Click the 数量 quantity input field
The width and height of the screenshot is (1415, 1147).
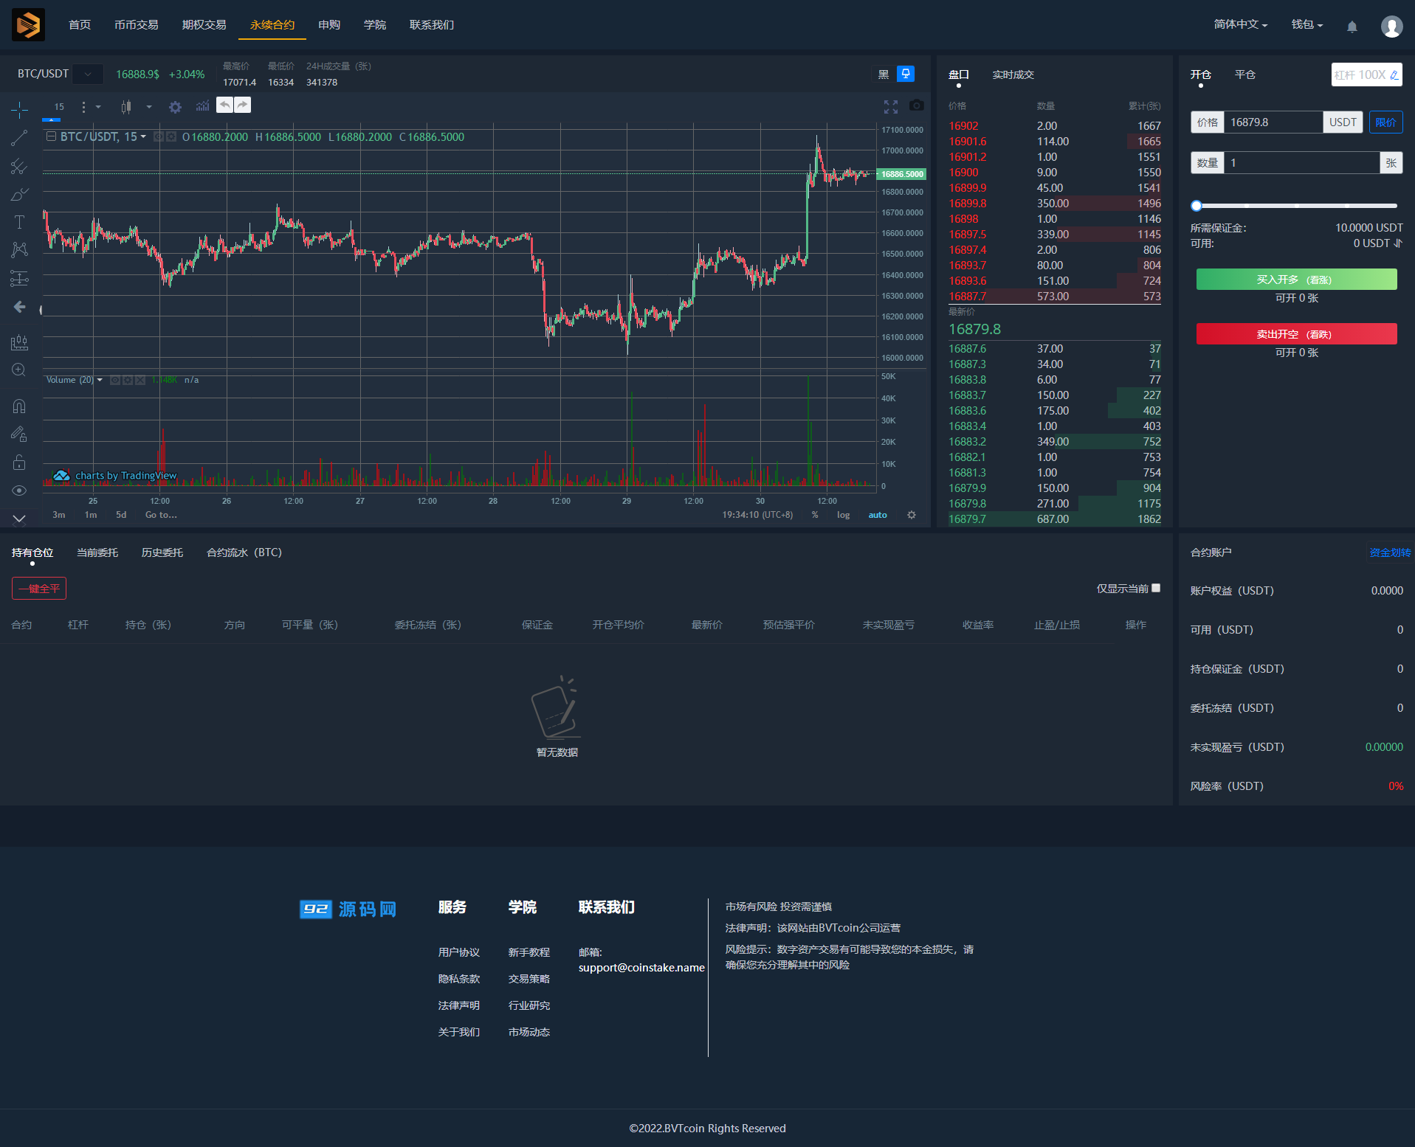[x=1301, y=163]
